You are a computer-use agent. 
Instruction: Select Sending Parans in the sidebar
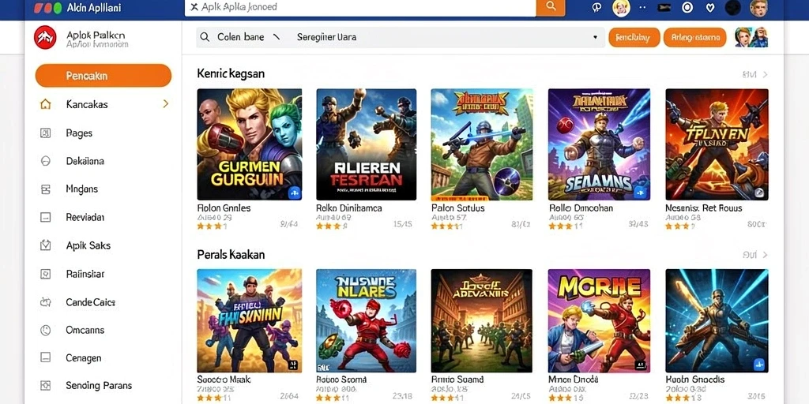pyautogui.click(x=99, y=385)
